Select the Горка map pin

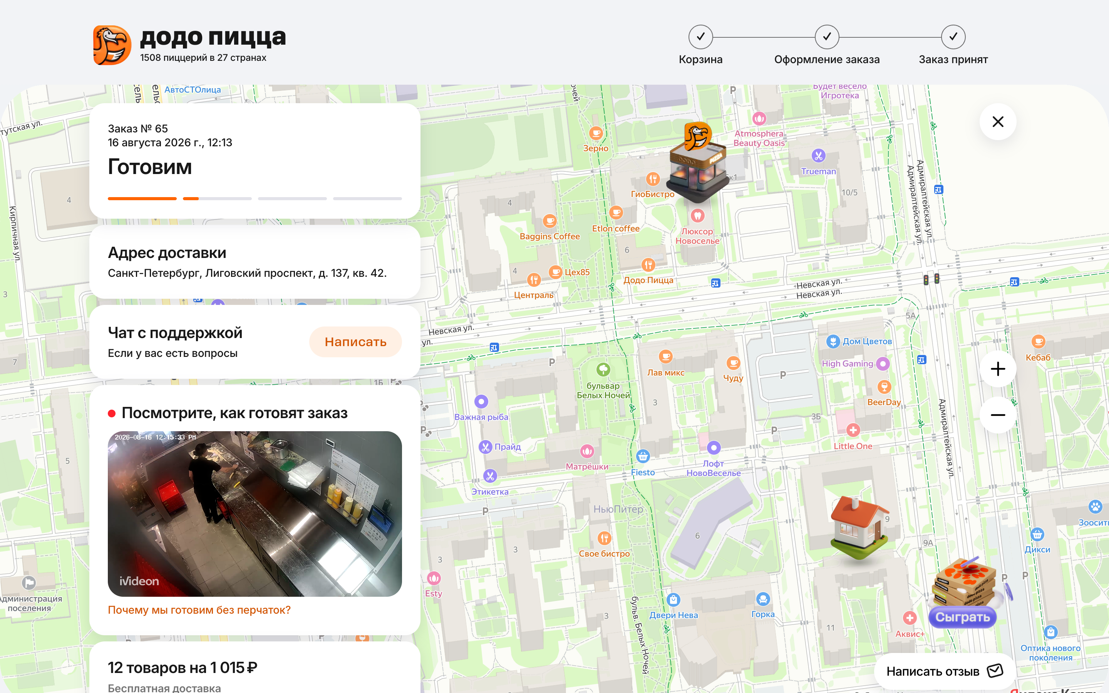763,599
